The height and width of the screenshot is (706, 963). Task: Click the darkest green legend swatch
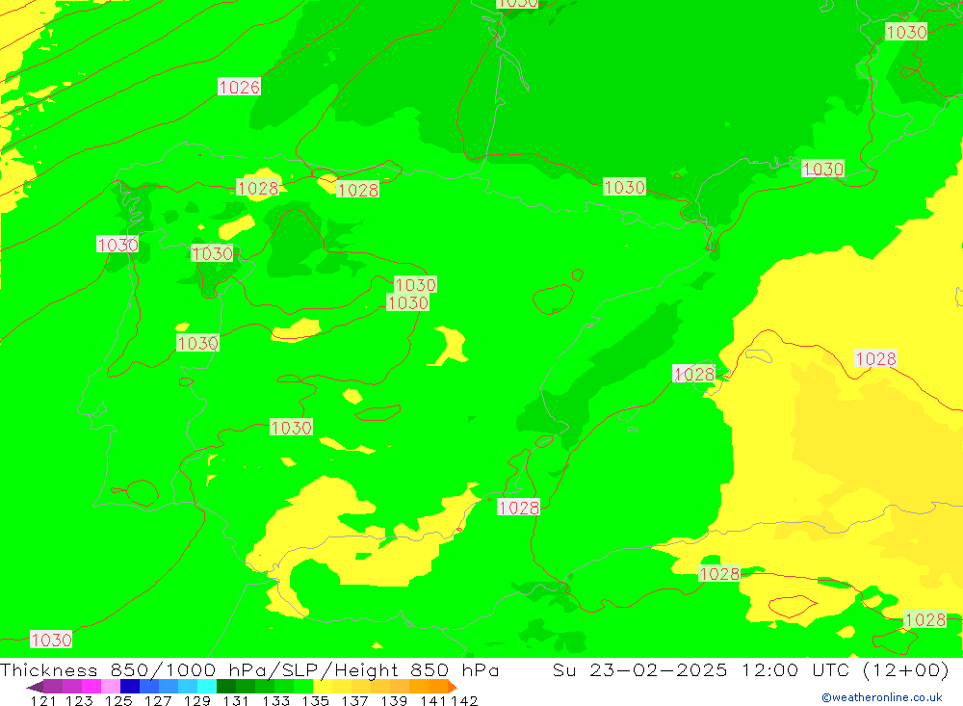coord(226,687)
